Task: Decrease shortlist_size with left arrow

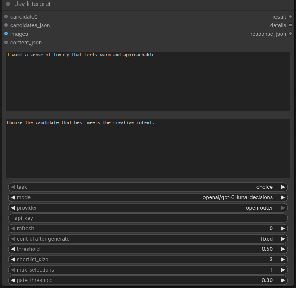Action: [x=13, y=260]
